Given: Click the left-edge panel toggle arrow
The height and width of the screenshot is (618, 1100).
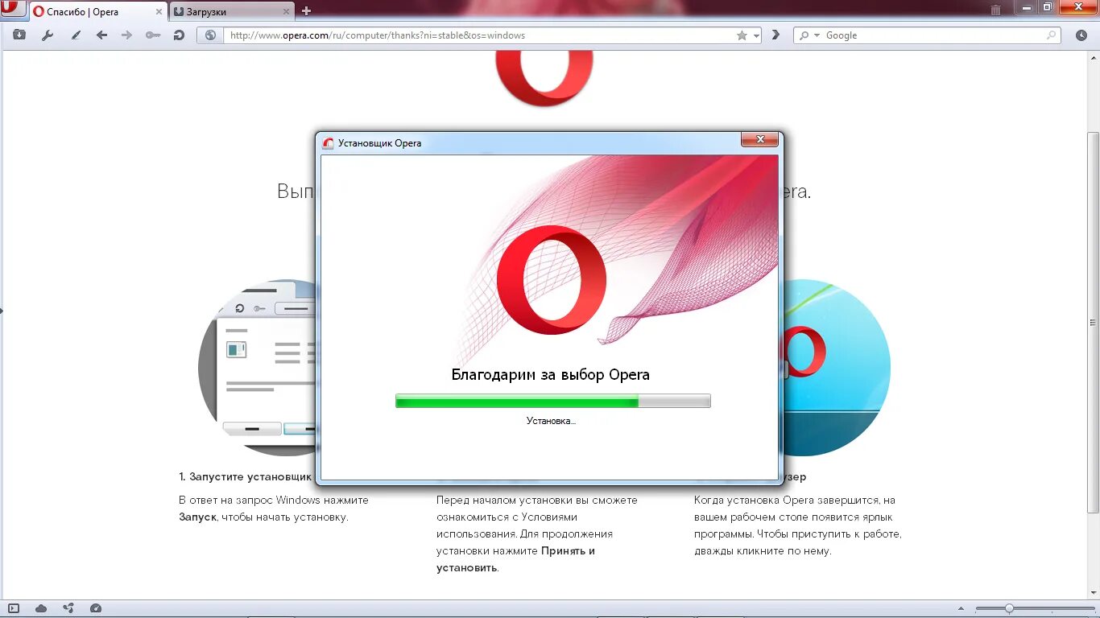Looking at the screenshot, I should tap(2, 310).
